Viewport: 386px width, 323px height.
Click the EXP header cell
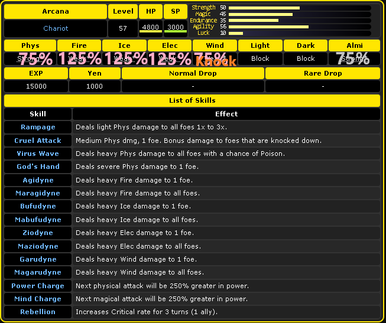click(36, 73)
